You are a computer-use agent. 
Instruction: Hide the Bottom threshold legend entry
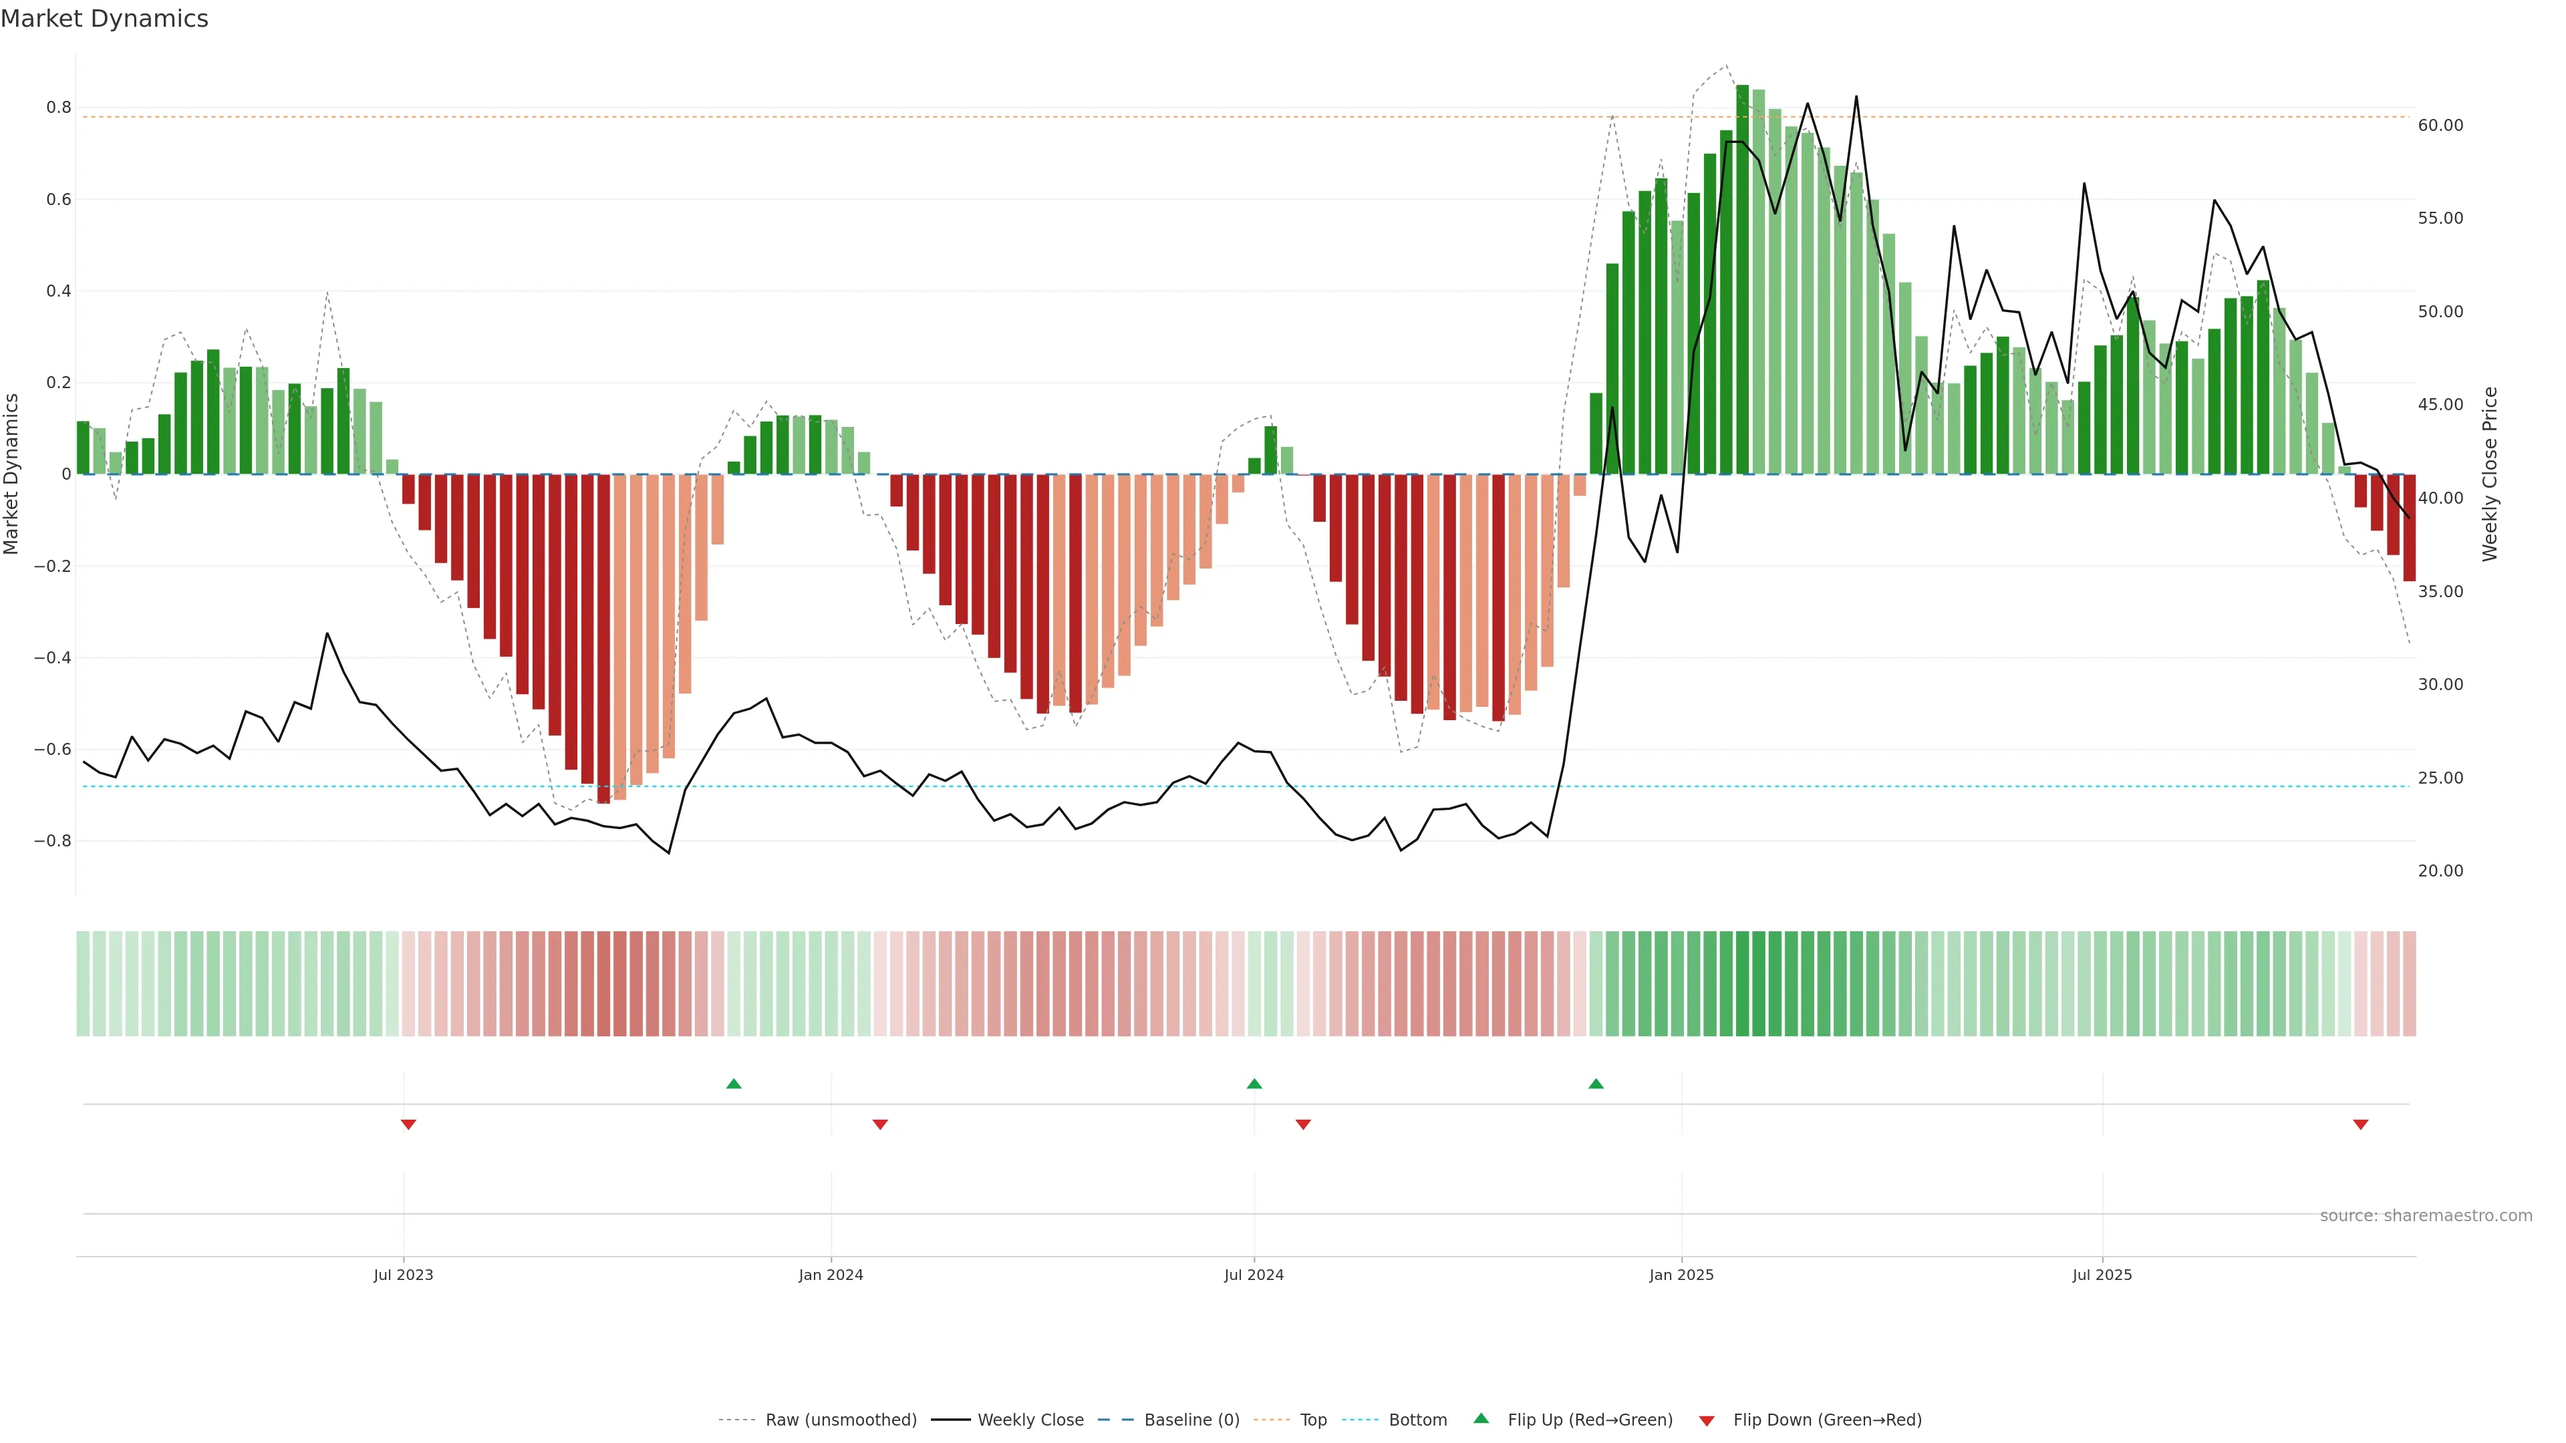1417,1420
